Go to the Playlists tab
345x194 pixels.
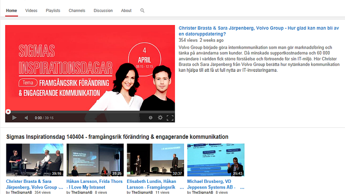(53, 11)
